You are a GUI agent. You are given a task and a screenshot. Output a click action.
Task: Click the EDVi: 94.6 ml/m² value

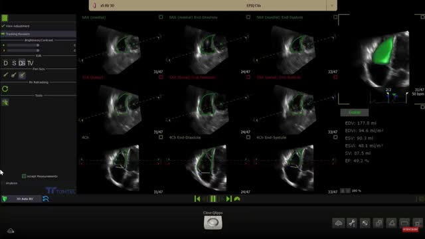(x=364, y=131)
